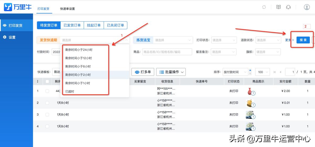The height and width of the screenshot is (147, 315).
Task: Click the 商品 name search input field
Action: (167, 52)
